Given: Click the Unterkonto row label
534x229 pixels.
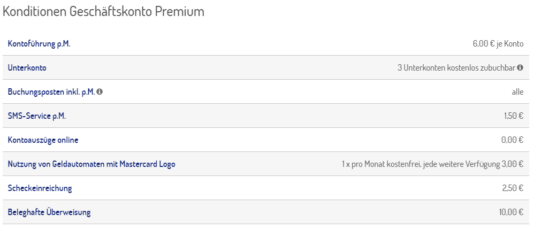Looking at the screenshot, I should point(27,68).
